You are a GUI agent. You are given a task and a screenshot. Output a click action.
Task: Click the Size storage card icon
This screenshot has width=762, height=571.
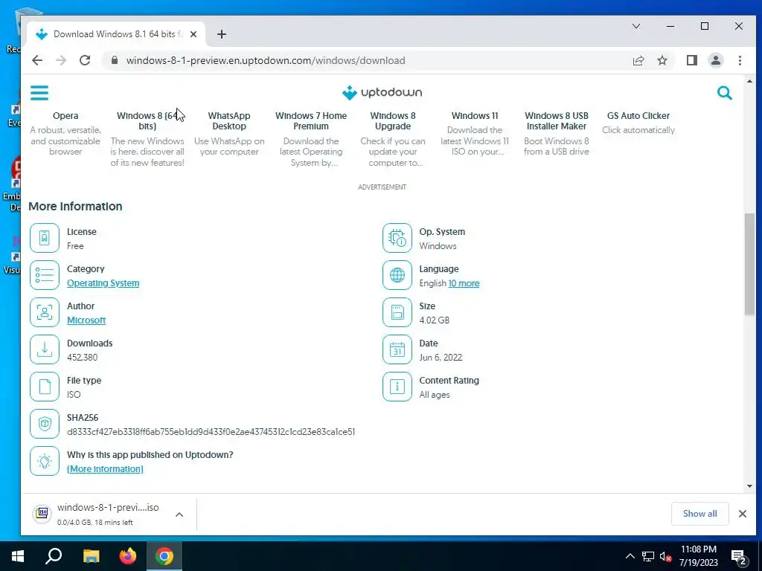(x=397, y=312)
